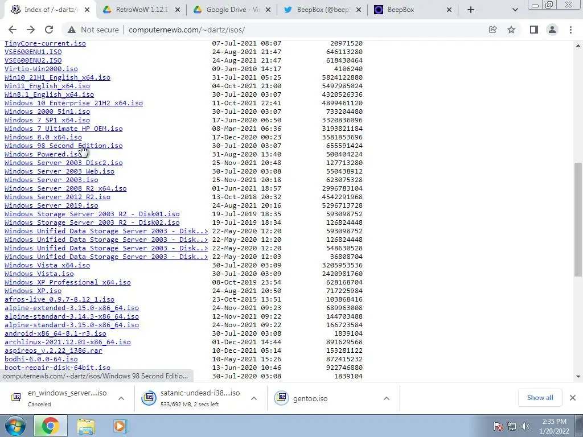Download TinyCore-current.iso

point(45,43)
